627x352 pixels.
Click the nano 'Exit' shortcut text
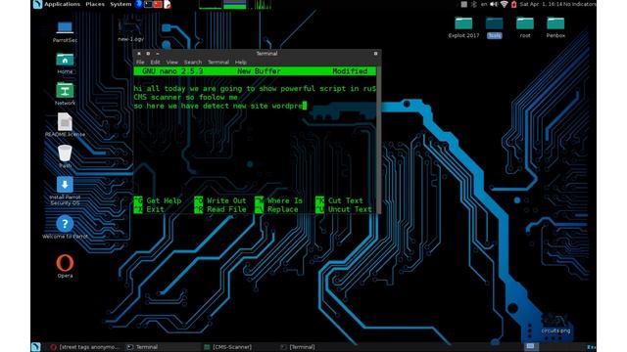pos(155,209)
